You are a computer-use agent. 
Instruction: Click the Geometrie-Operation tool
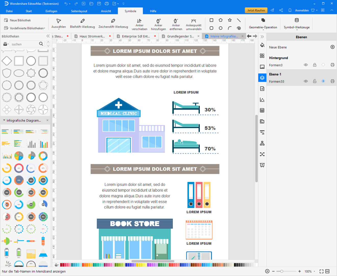[x=263, y=23]
